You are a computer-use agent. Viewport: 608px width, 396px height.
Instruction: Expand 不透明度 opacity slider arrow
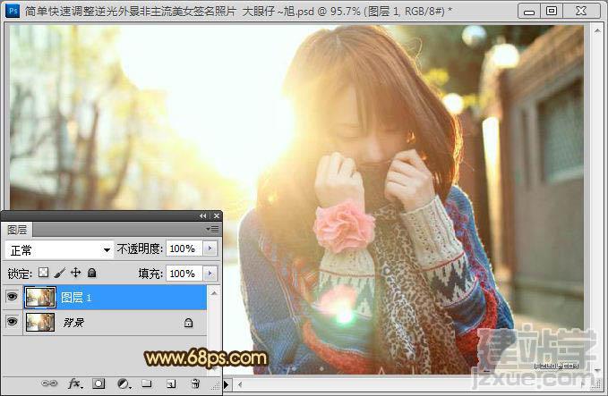(210, 249)
